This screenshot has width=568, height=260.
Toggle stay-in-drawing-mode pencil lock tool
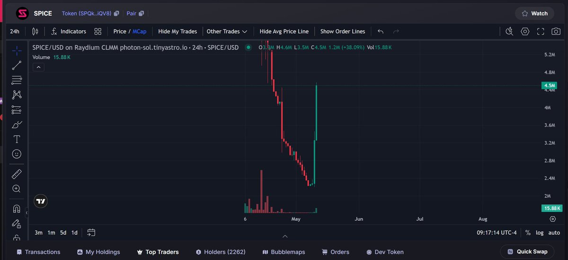pos(17,224)
